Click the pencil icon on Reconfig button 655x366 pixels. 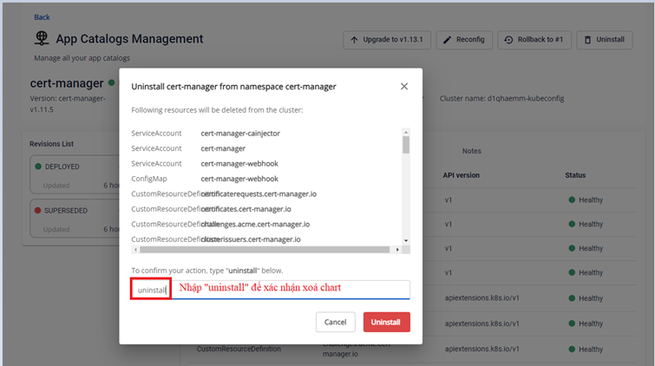tap(447, 40)
